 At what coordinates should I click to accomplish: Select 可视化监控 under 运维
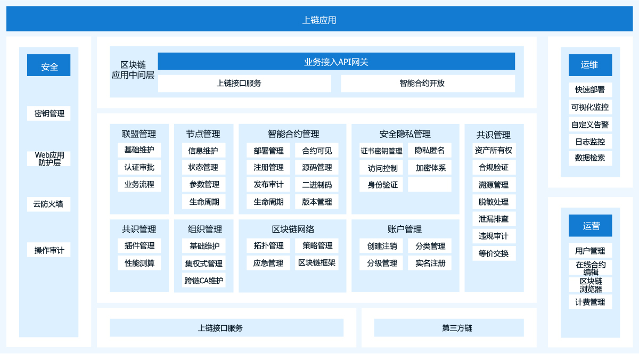590,107
